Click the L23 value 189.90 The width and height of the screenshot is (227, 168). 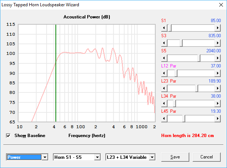pyautogui.click(x=215, y=81)
